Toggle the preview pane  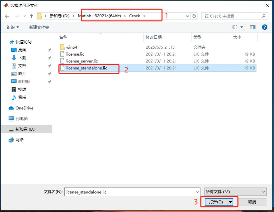[253, 27]
